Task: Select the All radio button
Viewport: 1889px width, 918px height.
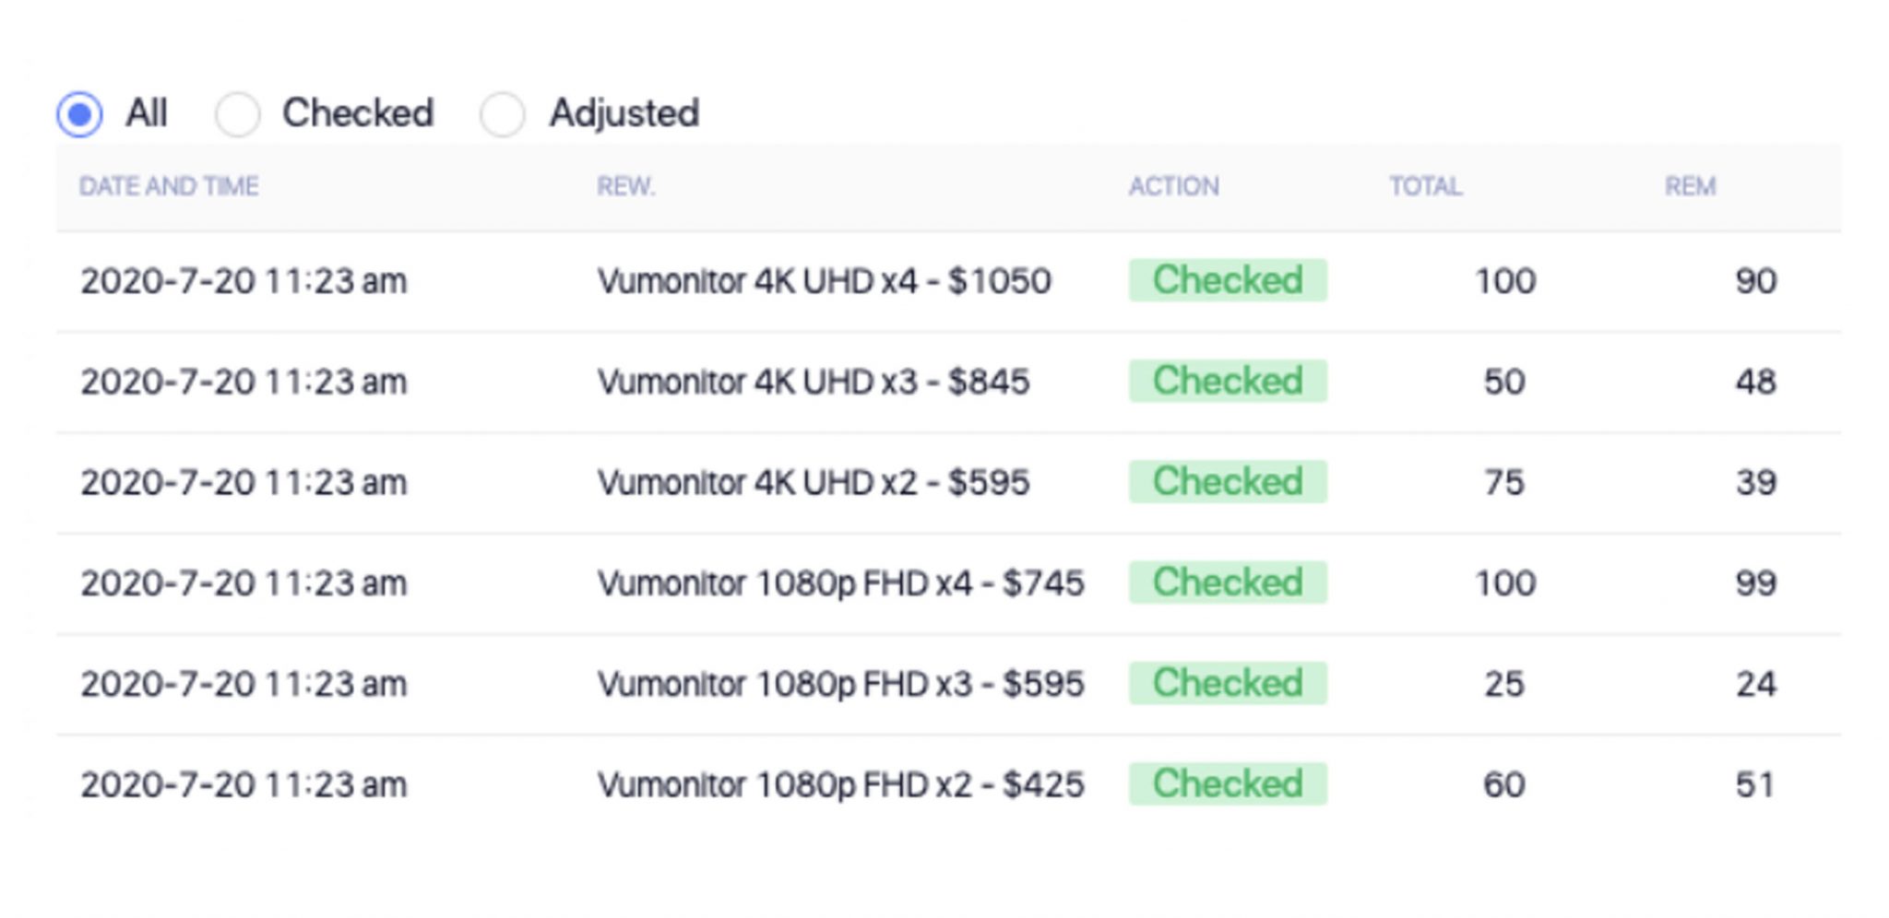Action: pos(80,114)
